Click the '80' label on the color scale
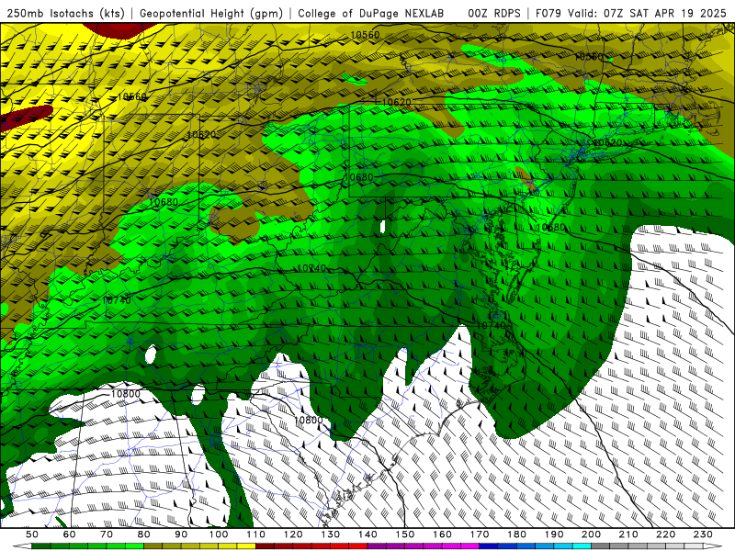735x551 pixels. click(144, 534)
